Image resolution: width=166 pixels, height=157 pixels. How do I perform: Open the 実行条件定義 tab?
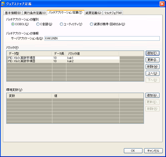[35, 13]
